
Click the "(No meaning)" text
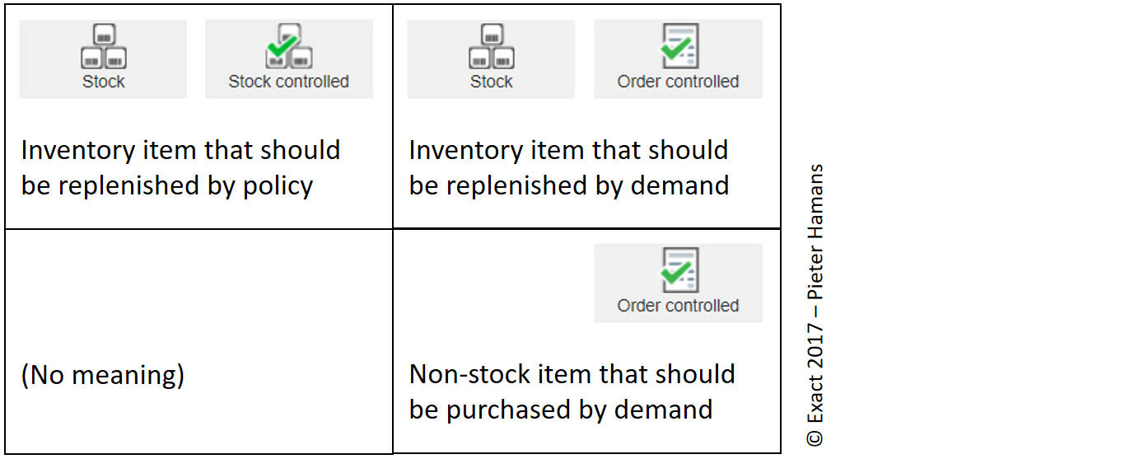point(103,375)
